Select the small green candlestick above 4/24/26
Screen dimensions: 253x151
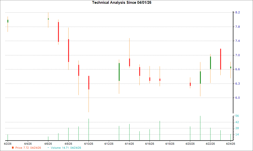tap(230, 67)
